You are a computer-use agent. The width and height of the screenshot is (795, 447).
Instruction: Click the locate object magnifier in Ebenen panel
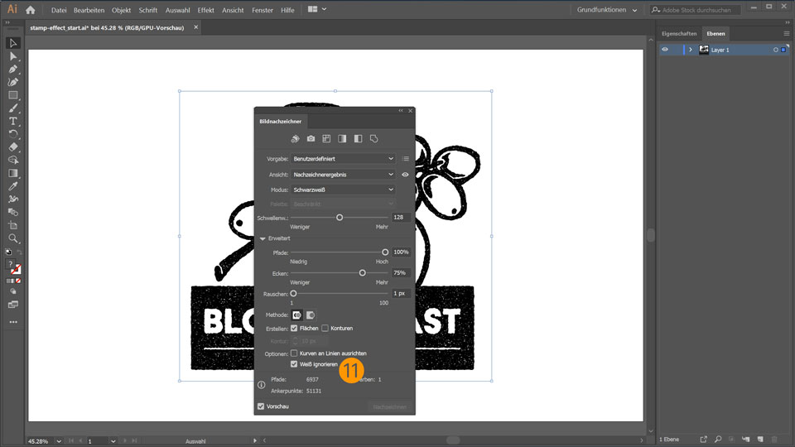(x=718, y=440)
